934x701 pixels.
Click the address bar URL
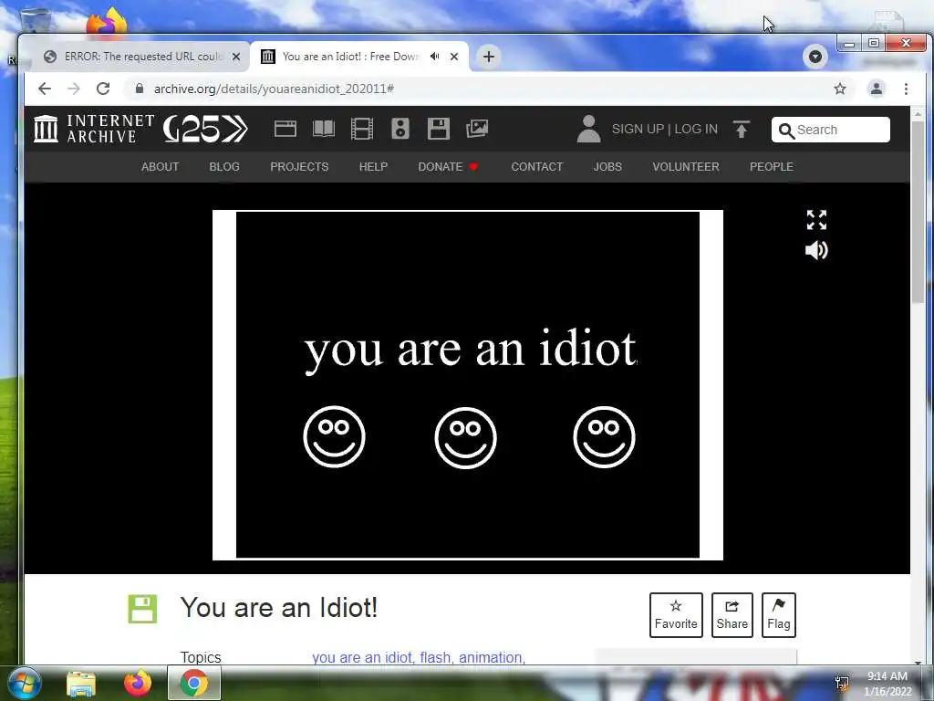(274, 89)
